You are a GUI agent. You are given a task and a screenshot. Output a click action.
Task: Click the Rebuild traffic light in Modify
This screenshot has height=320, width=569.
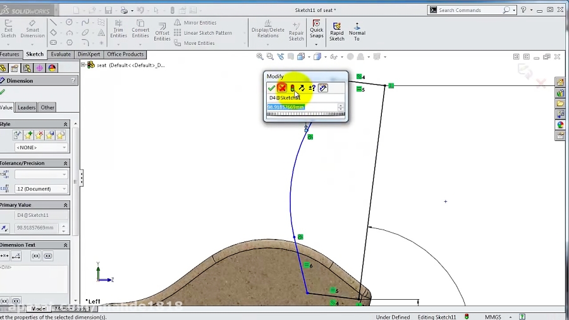click(x=292, y=88)
